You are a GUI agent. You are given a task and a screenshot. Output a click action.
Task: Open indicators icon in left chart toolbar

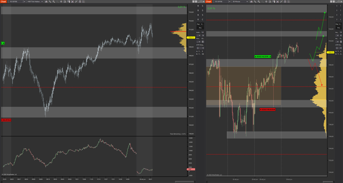pyautogui.click(x=72, y=1)
